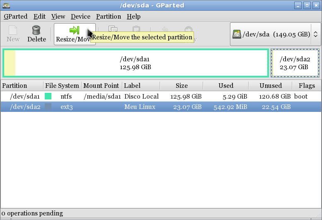Open the Partition menu

[109, 17]
